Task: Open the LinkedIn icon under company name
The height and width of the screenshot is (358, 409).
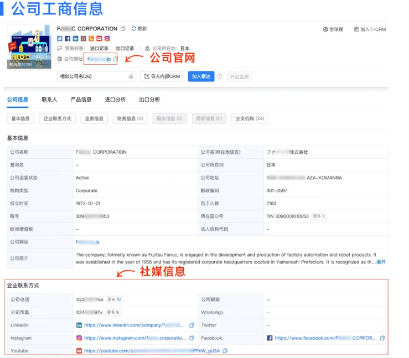Action: [x=75, y=39]
